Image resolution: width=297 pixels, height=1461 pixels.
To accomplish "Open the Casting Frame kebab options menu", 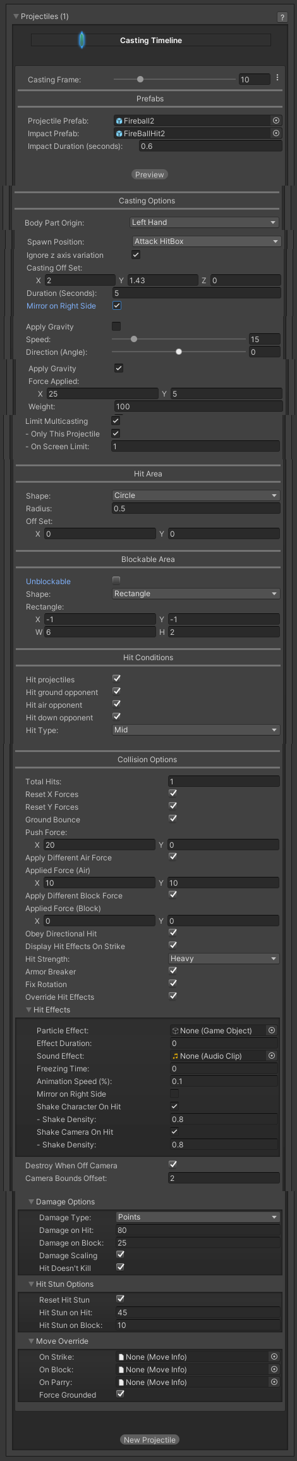I will point(277,78).
